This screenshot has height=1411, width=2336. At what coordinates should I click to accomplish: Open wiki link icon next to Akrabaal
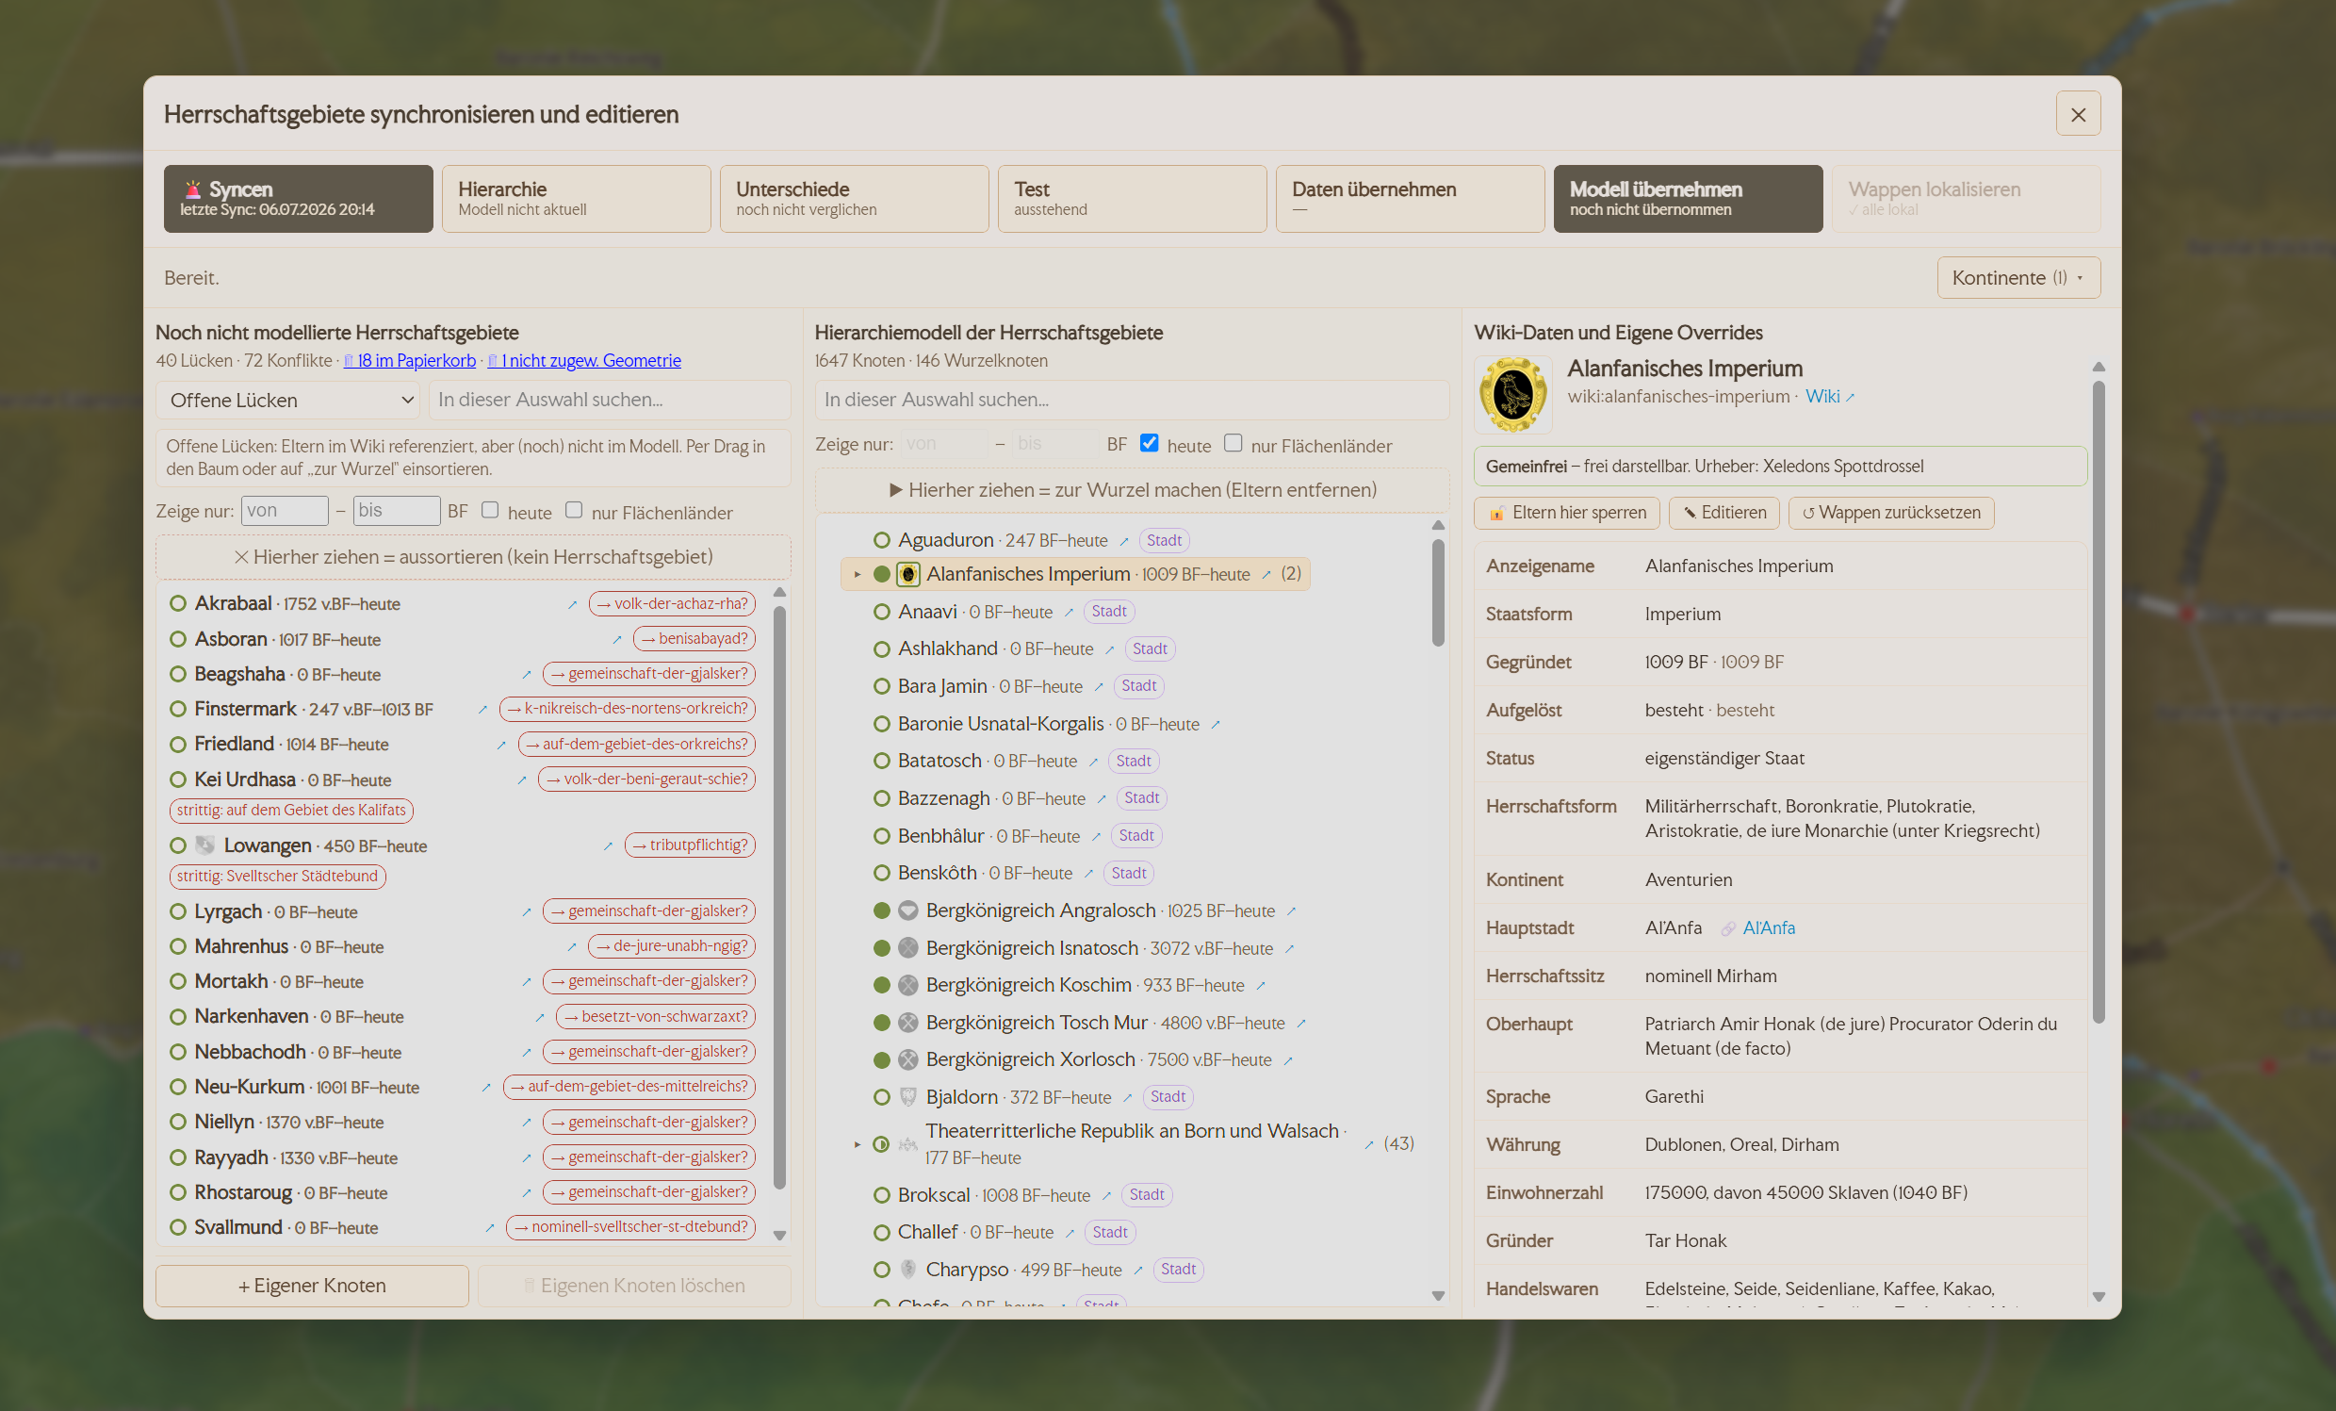pyautogui.click(x=573, y=604)
